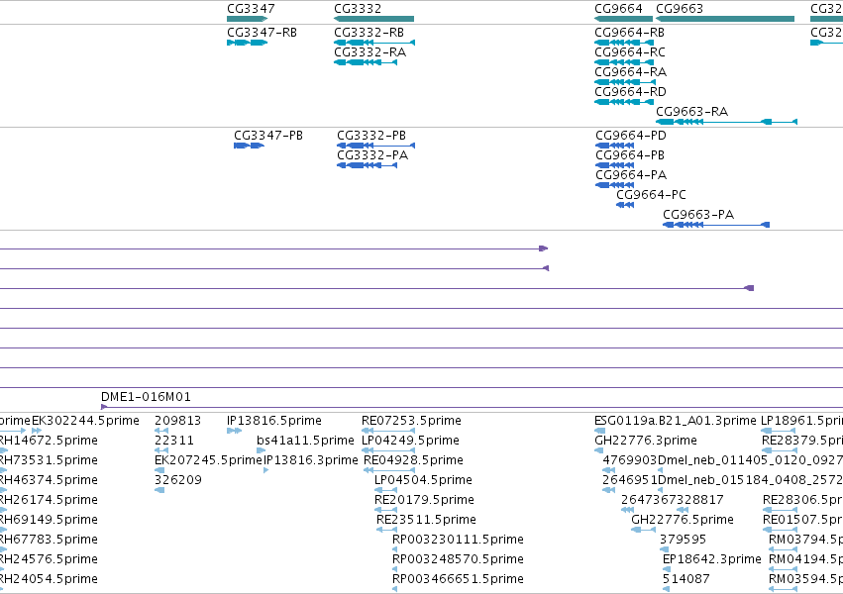The width and height of the screenshot is (843, 594).
Task: Select EST EK207245.5prime
Action: (x=208, y=460)
